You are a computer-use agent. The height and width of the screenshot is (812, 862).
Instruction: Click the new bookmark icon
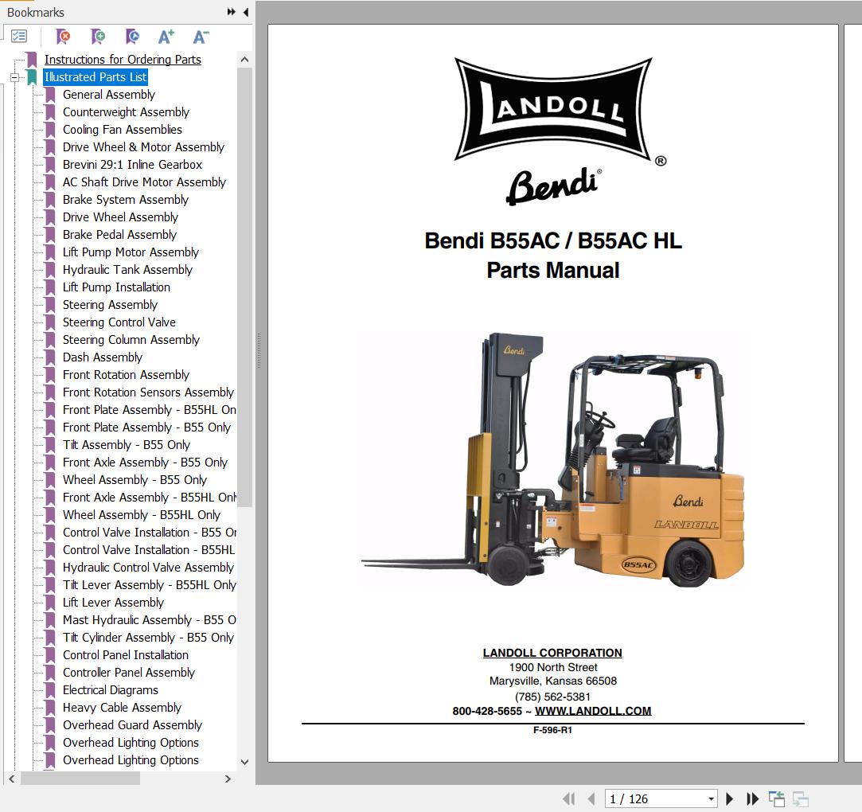(97, 37)
